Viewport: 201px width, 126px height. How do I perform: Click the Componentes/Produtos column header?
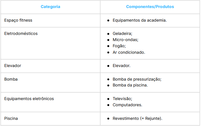click(150, 6)
